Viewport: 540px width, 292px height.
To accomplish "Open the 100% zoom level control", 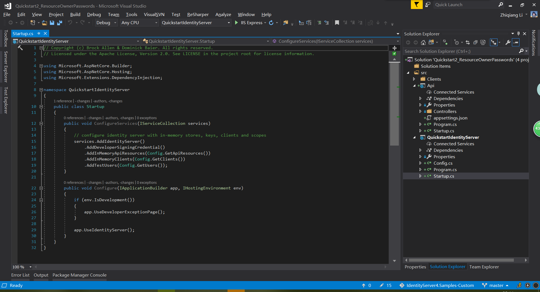I will coord(22,267).
